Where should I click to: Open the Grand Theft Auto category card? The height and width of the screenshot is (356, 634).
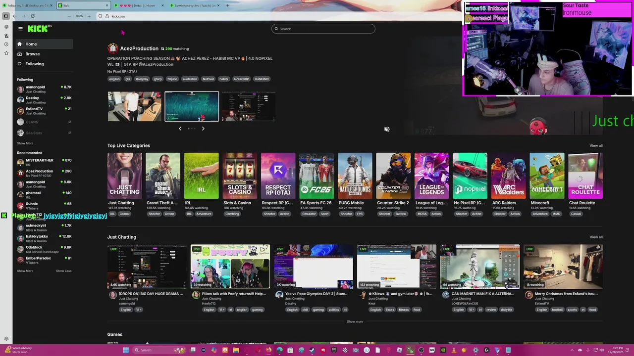(163, 176)
